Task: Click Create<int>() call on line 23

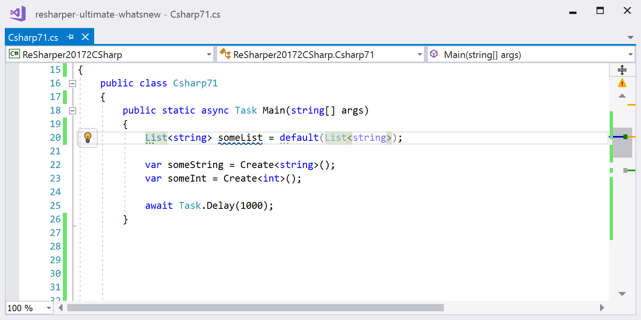Action: point(260,178)
